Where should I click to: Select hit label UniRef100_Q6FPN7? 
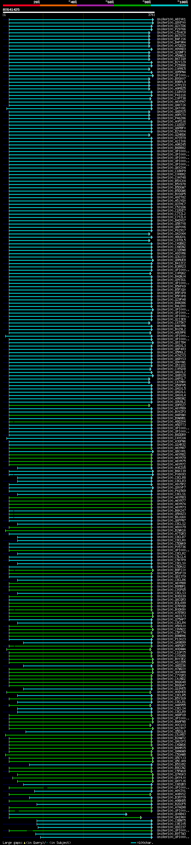click(171, 521)
